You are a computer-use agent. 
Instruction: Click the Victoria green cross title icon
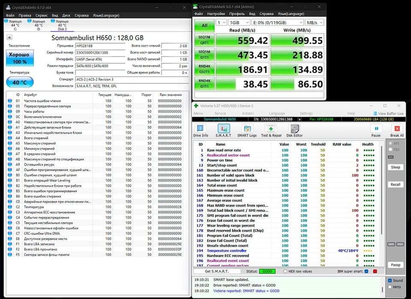point(196,106)
